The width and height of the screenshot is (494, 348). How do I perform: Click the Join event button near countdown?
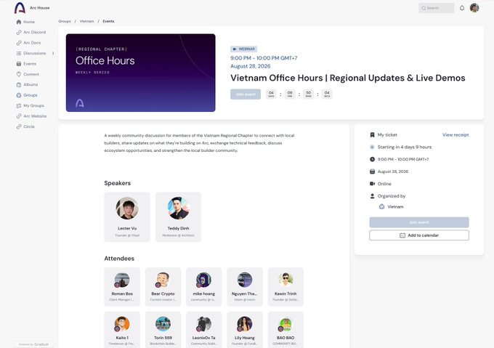pos(246,94)
